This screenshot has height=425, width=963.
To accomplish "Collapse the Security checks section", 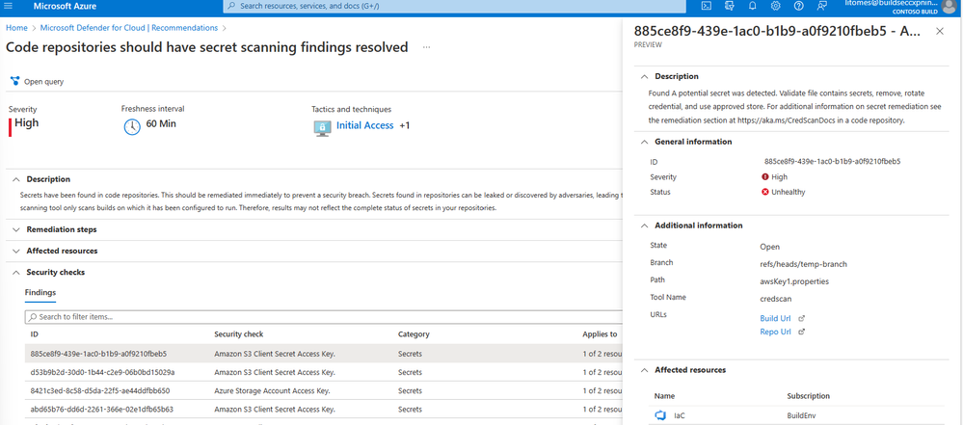I will [15, 272].
